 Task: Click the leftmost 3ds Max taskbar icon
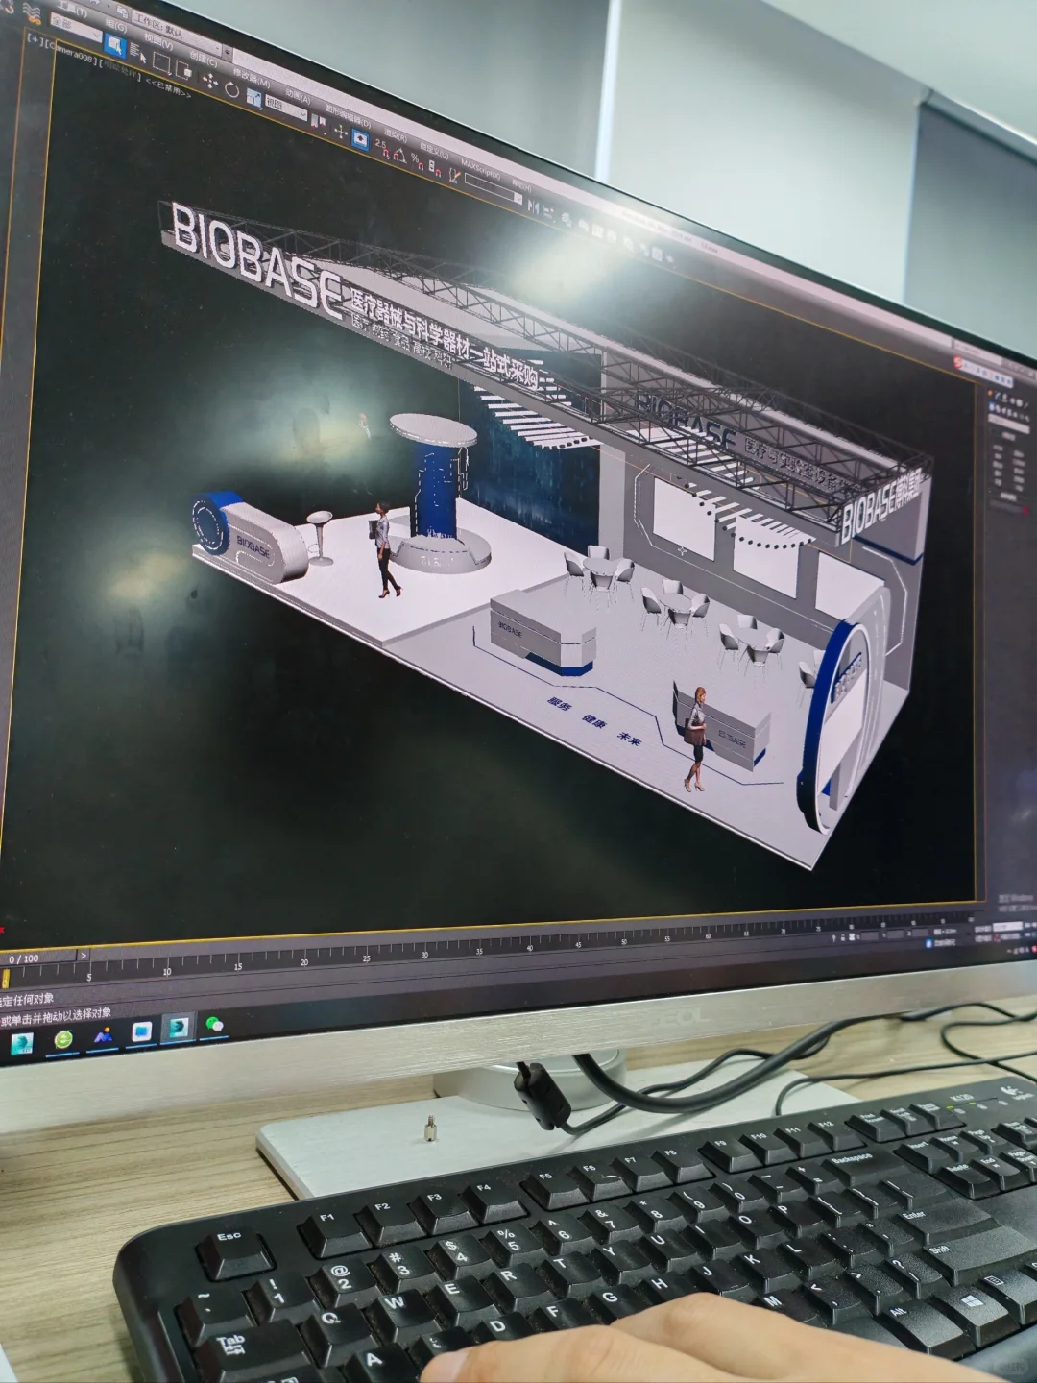click(22, 1043)
